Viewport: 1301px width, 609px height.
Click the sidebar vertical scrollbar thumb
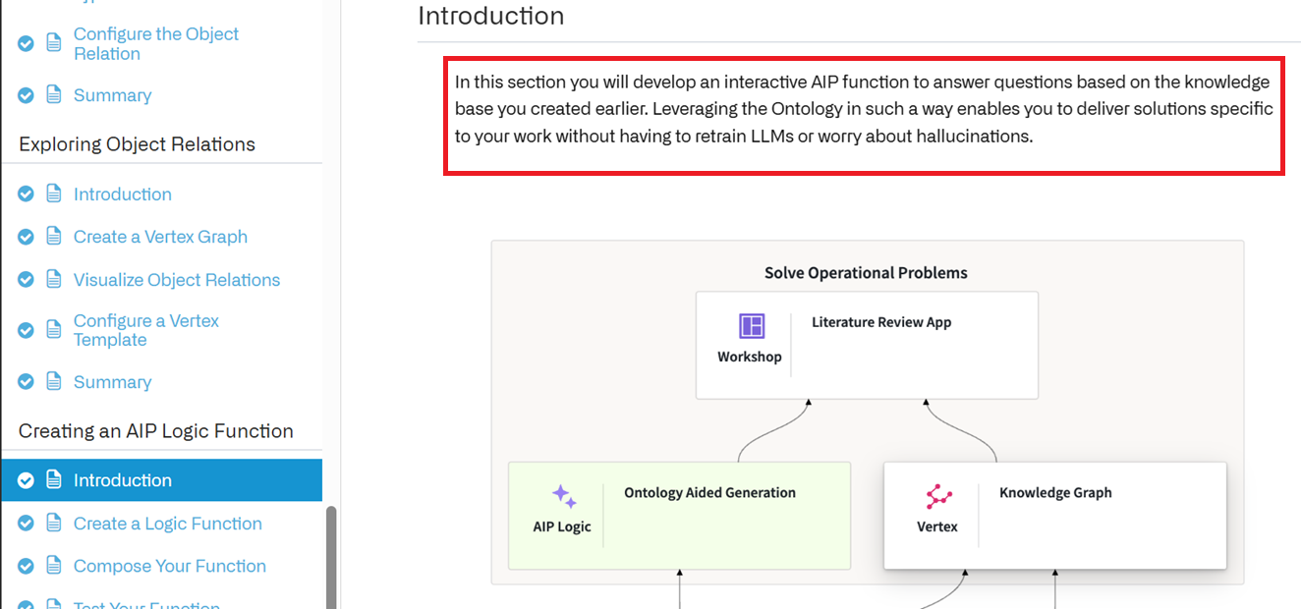point(331,557)
